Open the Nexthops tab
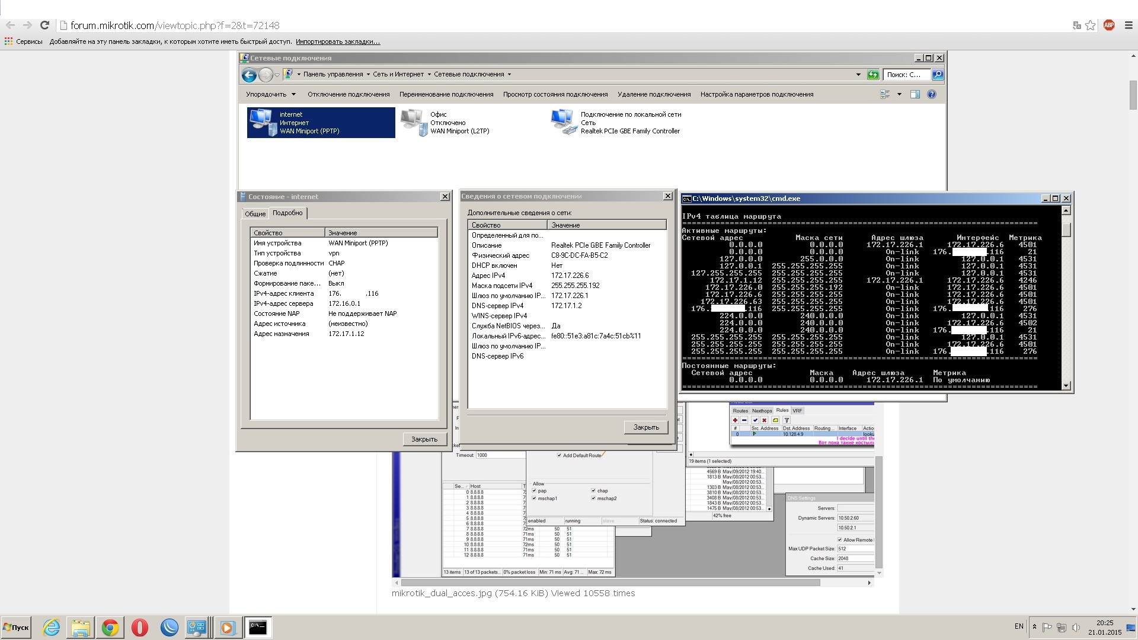 click(x=762, y=411)
